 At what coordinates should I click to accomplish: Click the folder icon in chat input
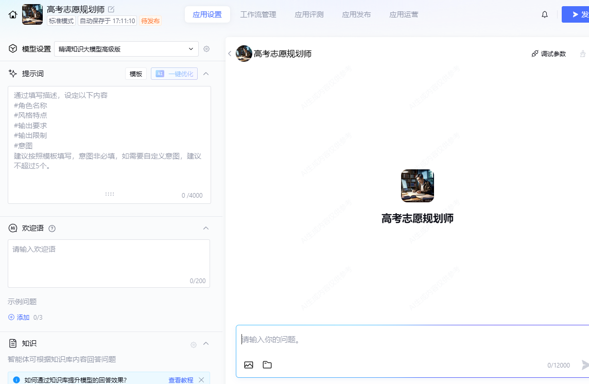click(267, 365)
